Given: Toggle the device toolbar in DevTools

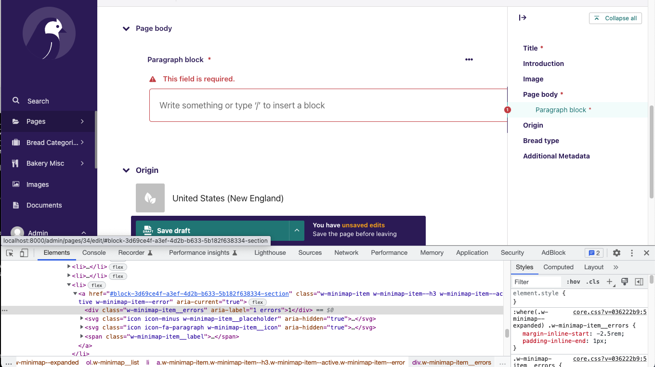Looking at the screenshot, I should [24, 252].
